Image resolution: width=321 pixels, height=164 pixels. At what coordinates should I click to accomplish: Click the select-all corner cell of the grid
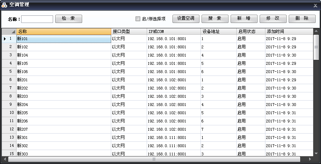point(9,32)
